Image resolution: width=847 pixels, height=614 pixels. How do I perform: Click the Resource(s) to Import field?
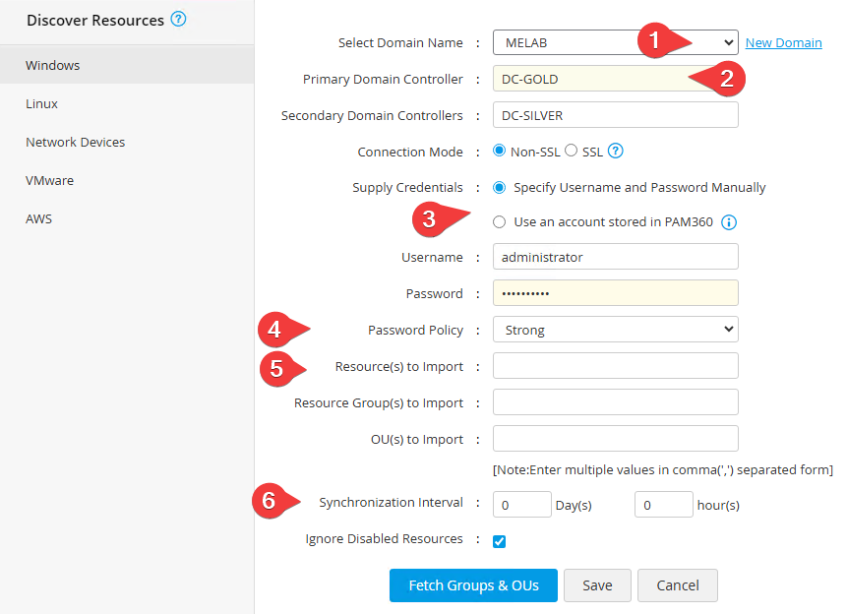(615, 366)
